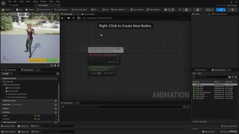
Task: Open Class Defaults
Action: tap(153, 10)
